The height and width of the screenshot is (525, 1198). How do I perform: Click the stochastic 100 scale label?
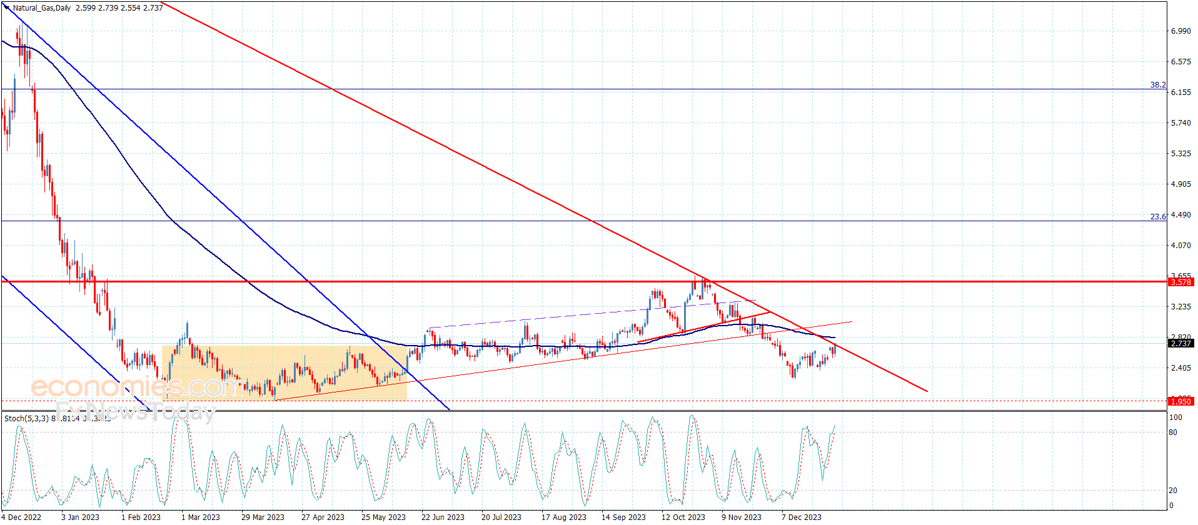click(x=1175, y=417)
